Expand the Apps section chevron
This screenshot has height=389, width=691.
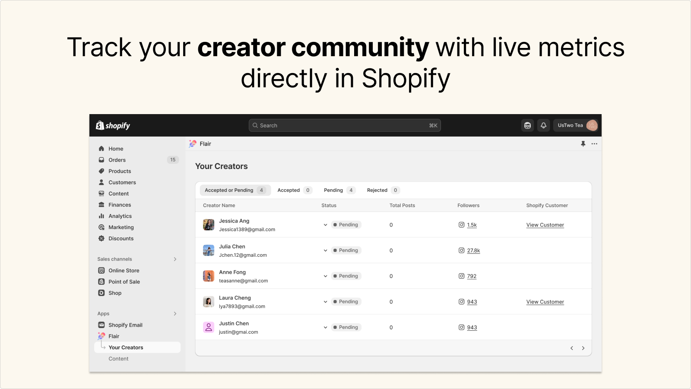[175, 313]
